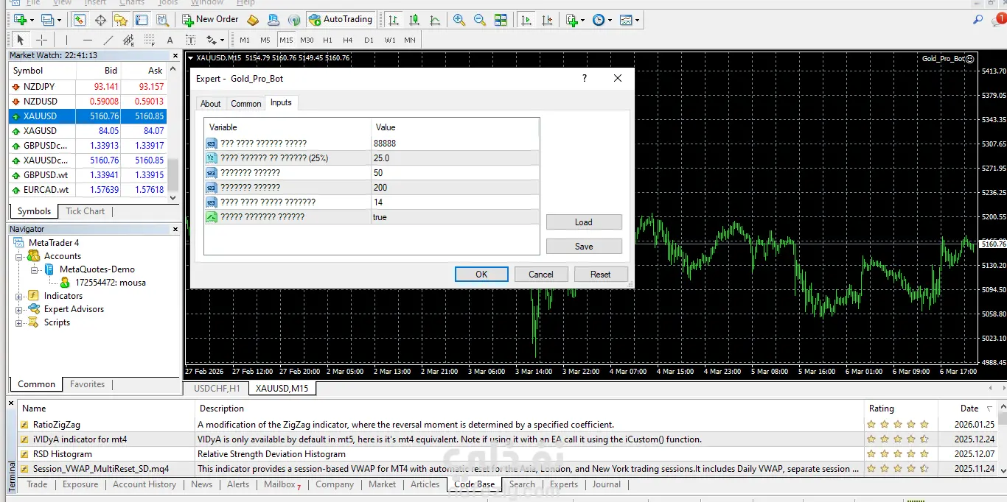This screenshot has width=1007, height=502.
Task: Toggle the Chart Shift option
Action: tap(547, 20)
